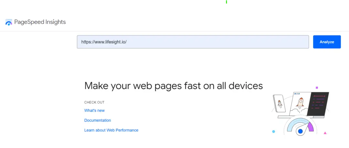Click the CHECK OUT label text

(x=94, y=102)
